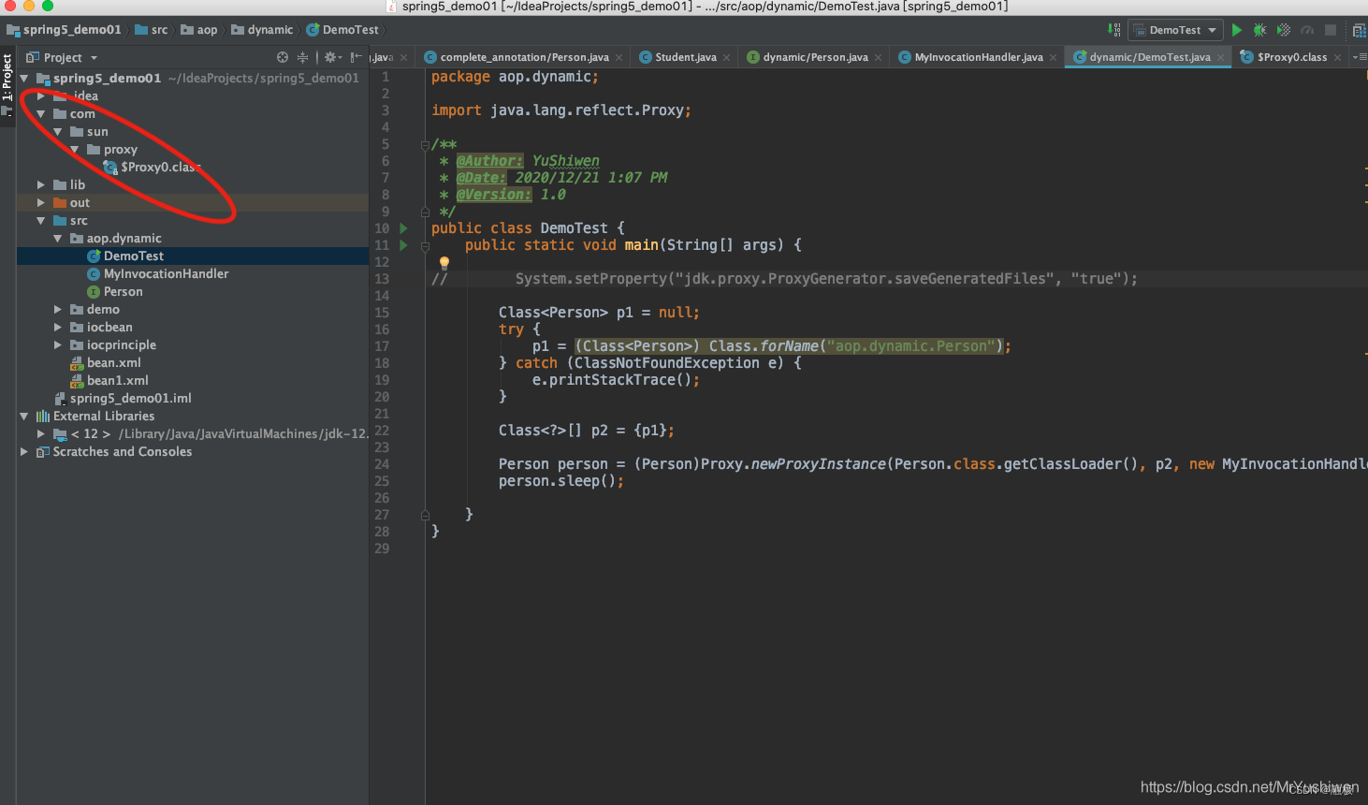The width and height of the screenshot is (1368, 805).
Task: Click the build project green arrow icon
Action: 1114,30
